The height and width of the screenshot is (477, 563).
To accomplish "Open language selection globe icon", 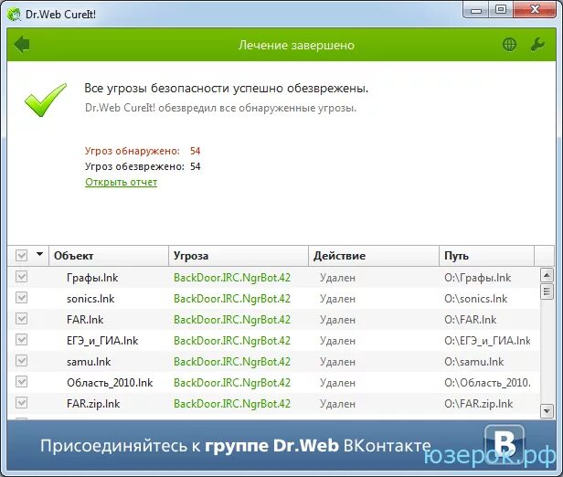I will [509, 45].
